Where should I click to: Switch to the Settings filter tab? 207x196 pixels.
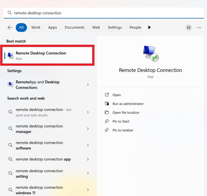pyautogui.click(x=115, y=27)
